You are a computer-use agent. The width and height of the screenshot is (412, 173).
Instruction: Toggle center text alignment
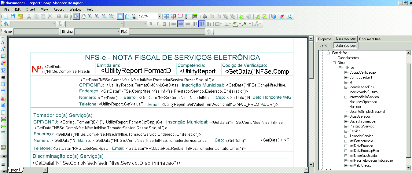point(181,24)
